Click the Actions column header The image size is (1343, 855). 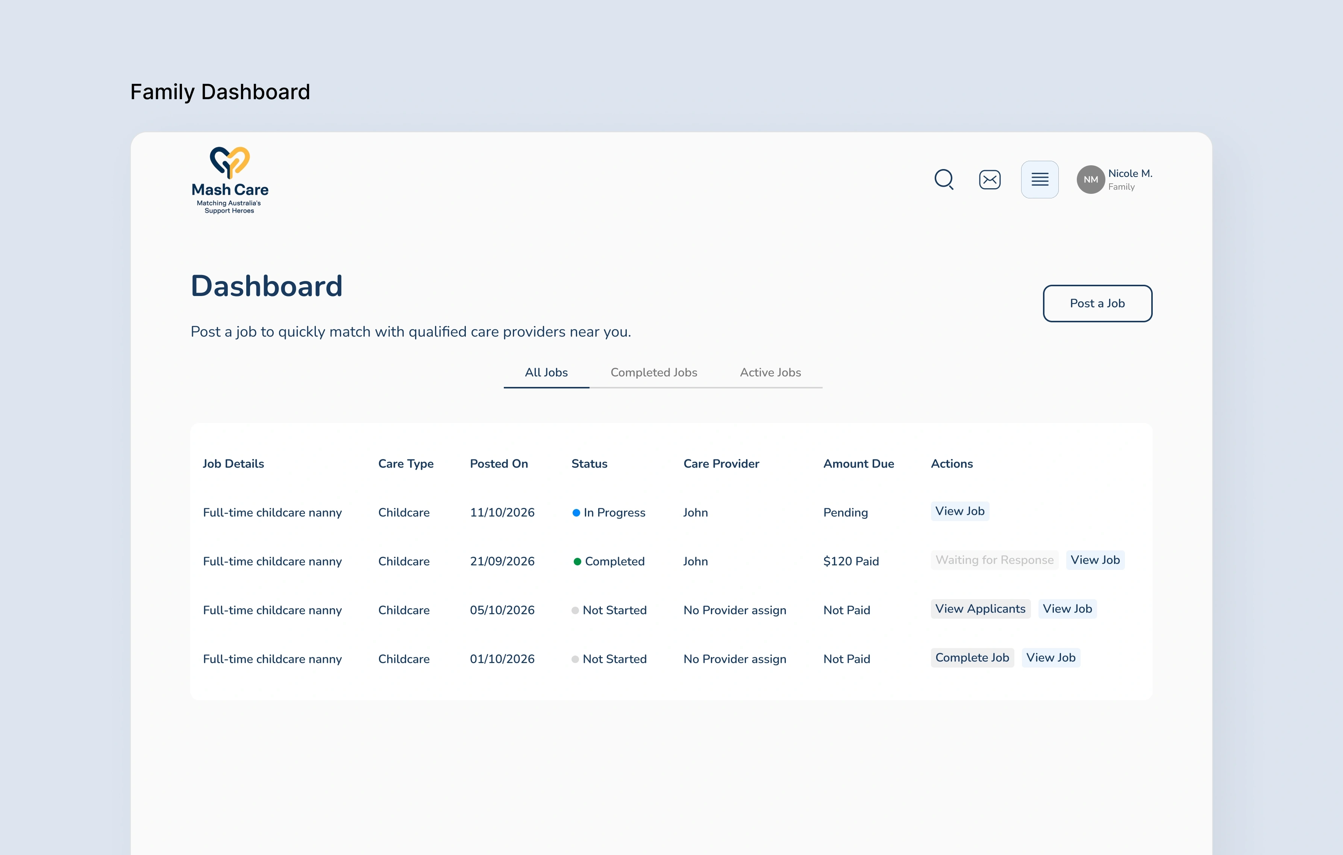[952, 464]
